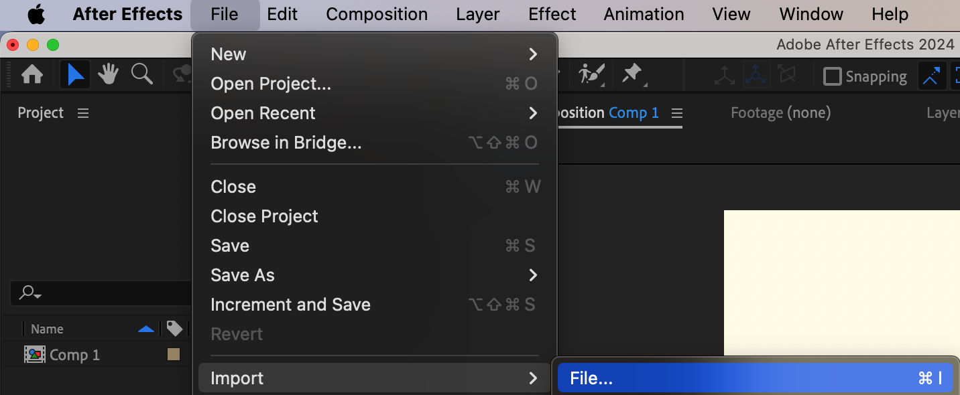Open the Edit menu
960x395 pixels.
coord(282,14)
